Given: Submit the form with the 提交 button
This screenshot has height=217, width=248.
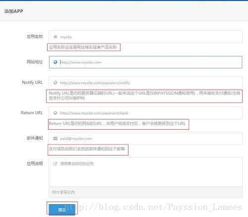Looking at the screenshot, I should coord(62,210).
